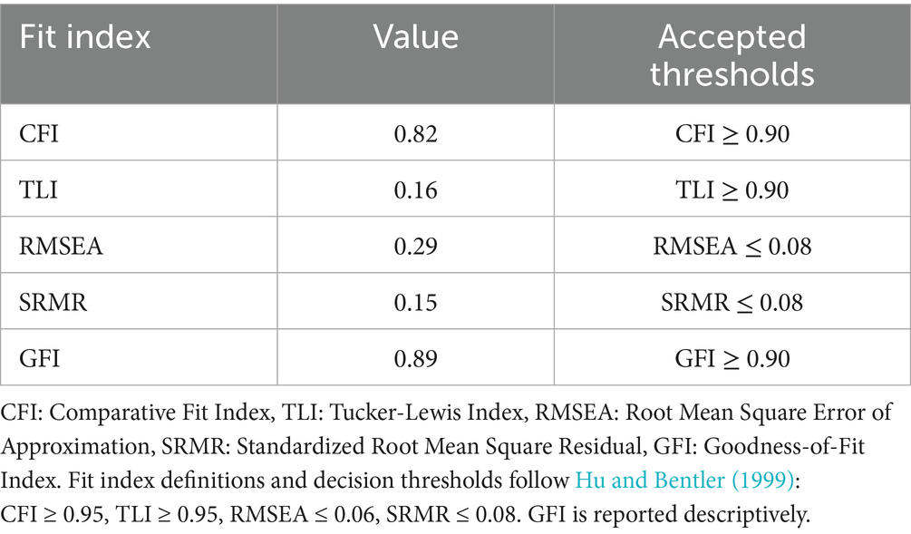Click the "Fit index" column header
911x534 pixels.
85,37
